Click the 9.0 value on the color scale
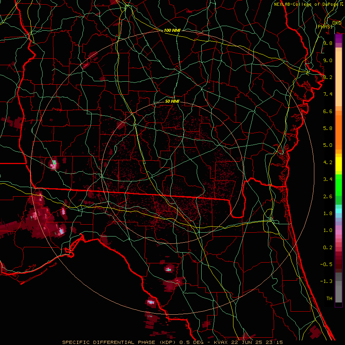This screenshot has height=345, width=345. pos(328,60)
